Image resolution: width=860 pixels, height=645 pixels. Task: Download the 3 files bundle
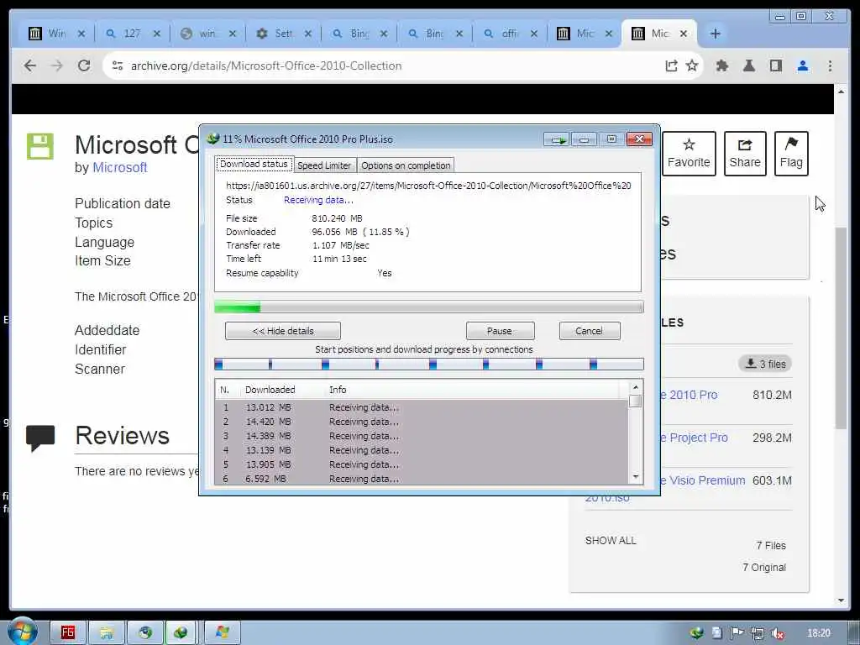coord(765,364)
